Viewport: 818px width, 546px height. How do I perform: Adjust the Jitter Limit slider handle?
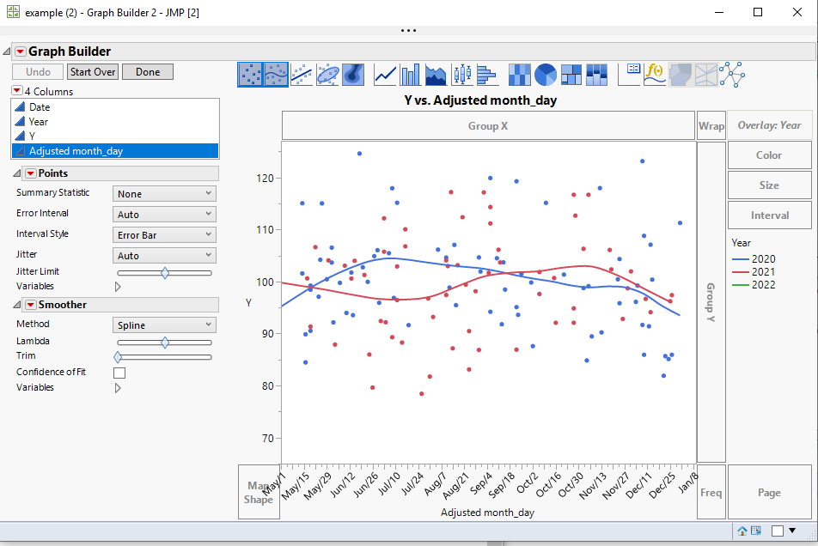[165, 273]
